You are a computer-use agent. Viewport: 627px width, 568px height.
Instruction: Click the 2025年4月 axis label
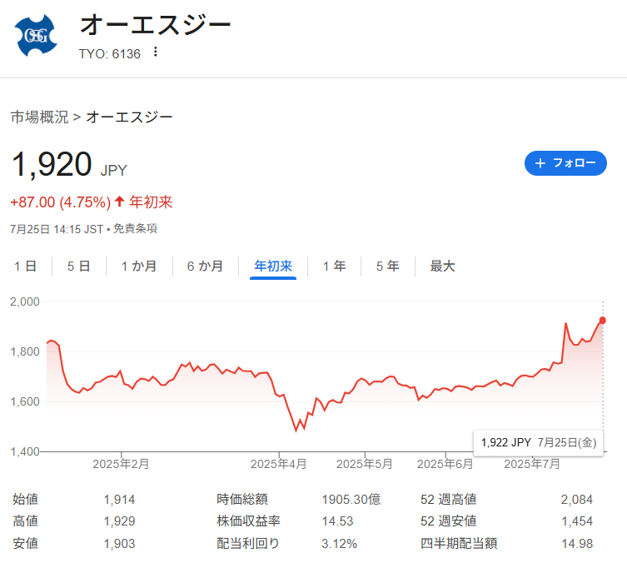278,464
